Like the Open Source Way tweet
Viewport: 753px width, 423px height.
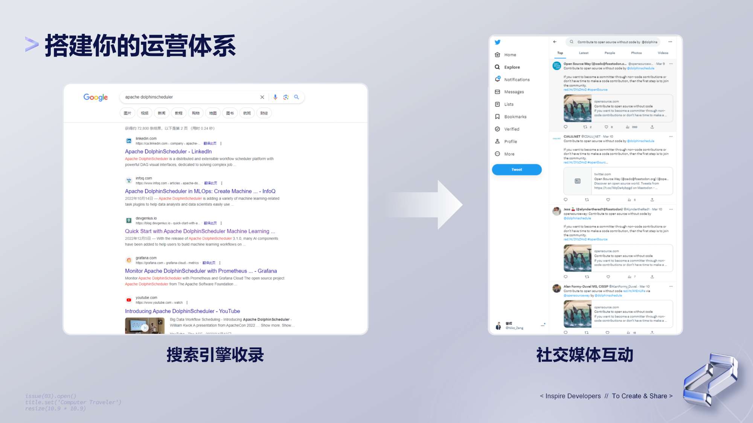click(x=607, y=127)
